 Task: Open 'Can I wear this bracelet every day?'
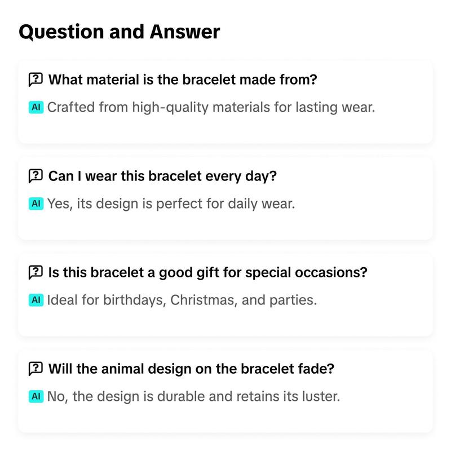(x=162, y=176)
